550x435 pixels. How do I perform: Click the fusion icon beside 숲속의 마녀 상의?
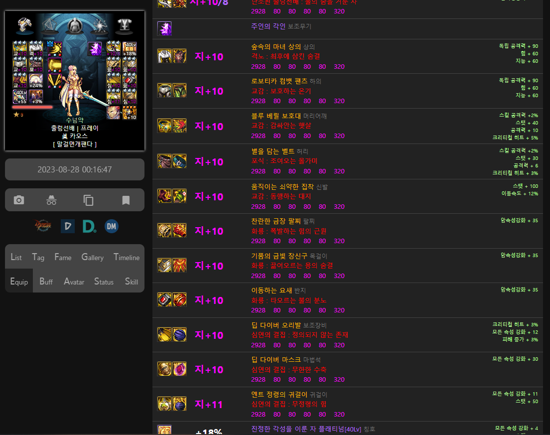point(179,56)
